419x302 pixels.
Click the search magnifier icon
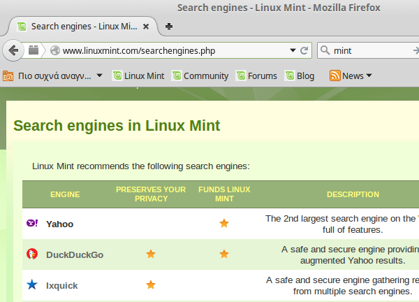tap(325, 50)
